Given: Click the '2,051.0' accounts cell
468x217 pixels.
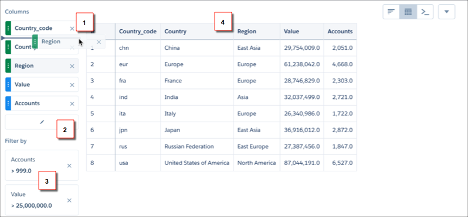Looking at the screenshot, I should click(340, 48).
